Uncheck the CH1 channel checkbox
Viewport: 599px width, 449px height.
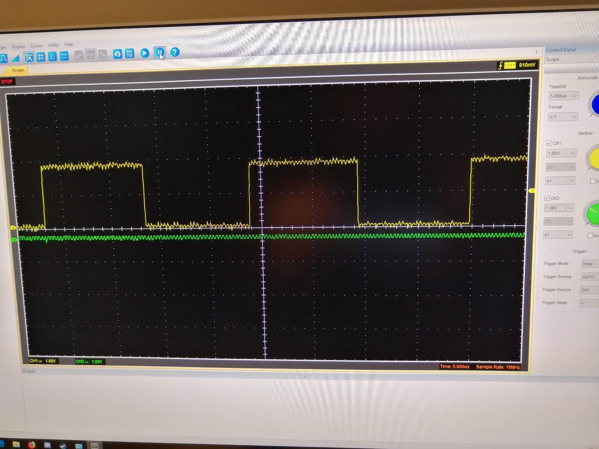point(549,143)
